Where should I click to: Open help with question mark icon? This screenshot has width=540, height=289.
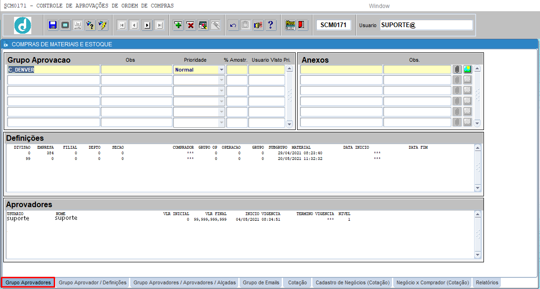point(270,25)
